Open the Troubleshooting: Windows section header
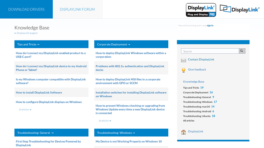The height and width of the screenshot is (148, 264). click(x=131, y=133)
